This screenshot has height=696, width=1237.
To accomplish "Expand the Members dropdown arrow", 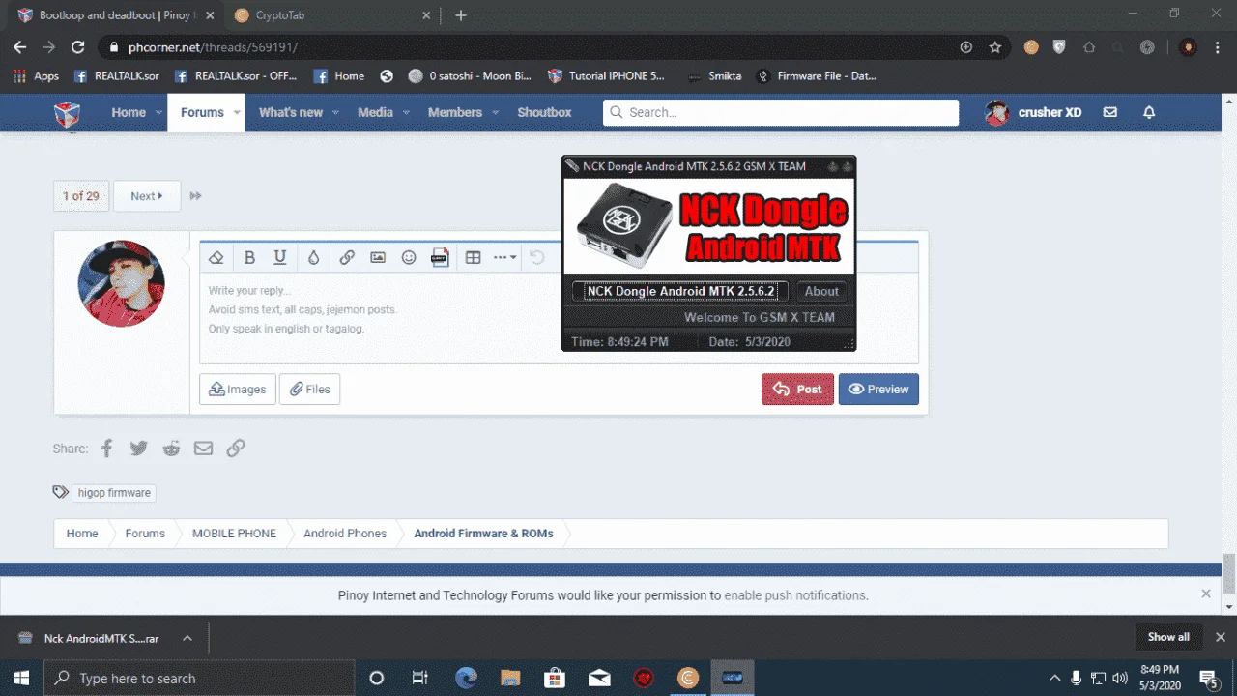I will click(x=495, y=113).
